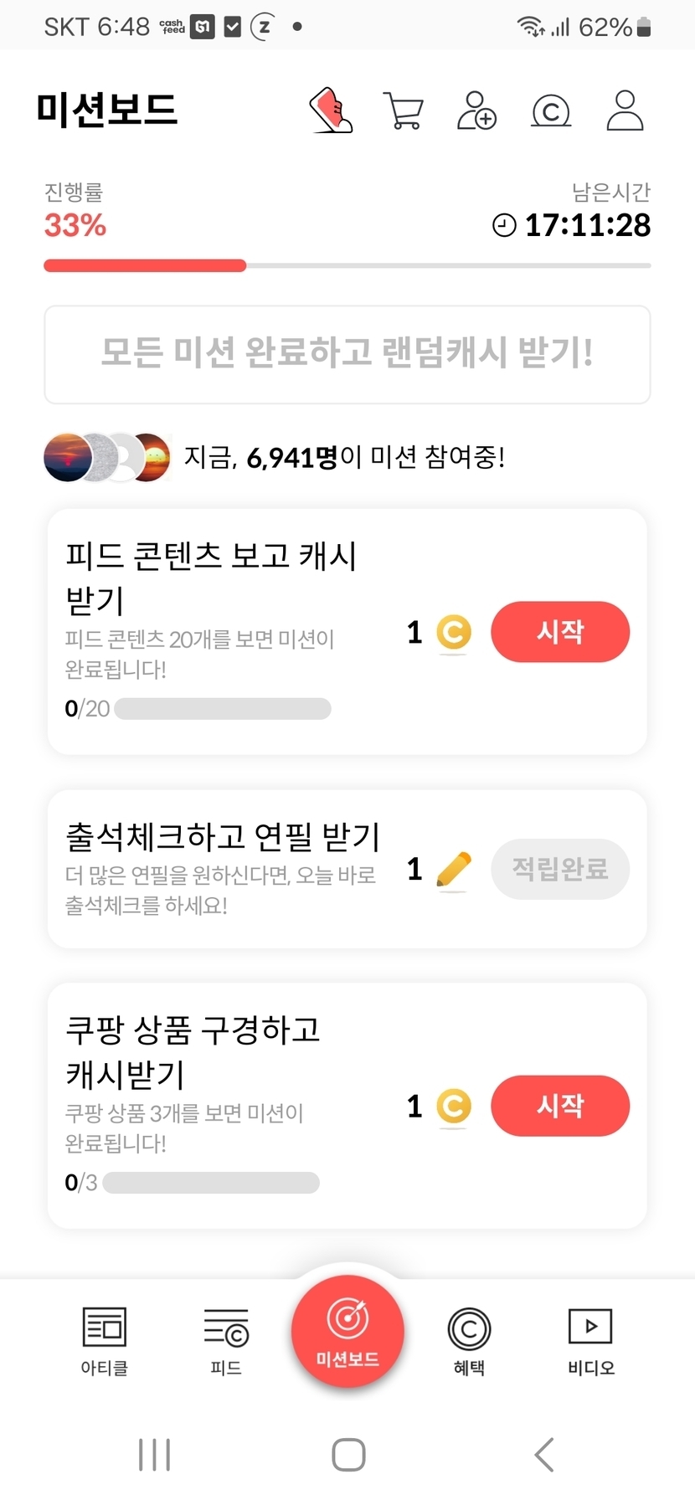Tap the 적립완료 button
Image resolution: width=695 pixels, height=1505 pixels.
560,869
